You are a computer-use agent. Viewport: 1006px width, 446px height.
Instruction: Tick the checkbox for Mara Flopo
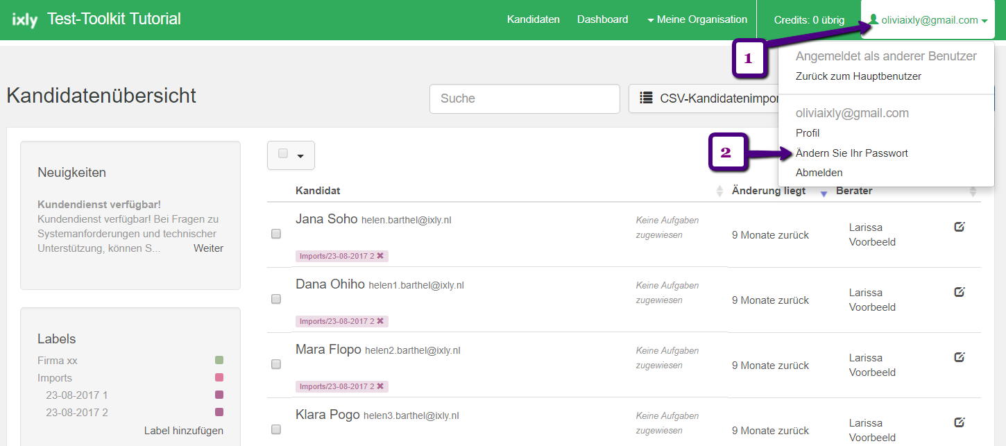[x=276, y=364]
